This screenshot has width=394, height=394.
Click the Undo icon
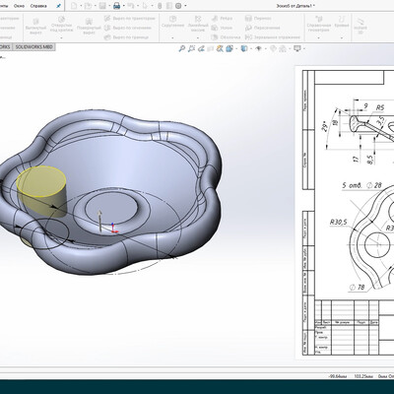(131, 6)
